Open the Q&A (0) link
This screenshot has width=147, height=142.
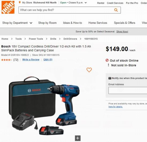[x=48, y=60]
